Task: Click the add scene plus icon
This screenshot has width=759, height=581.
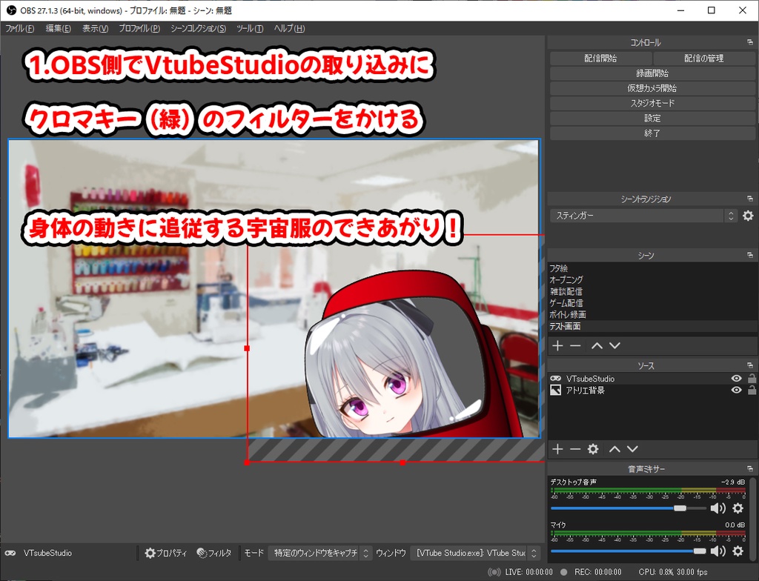Action: point(557,345)
